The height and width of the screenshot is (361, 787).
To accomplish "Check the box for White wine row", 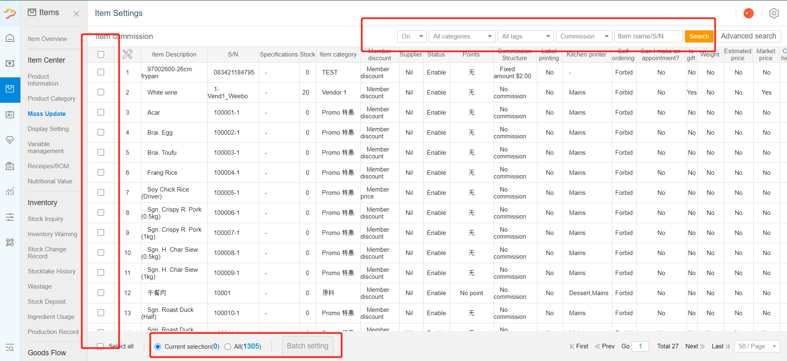I will pyautogui.click(x=101, y=92).
